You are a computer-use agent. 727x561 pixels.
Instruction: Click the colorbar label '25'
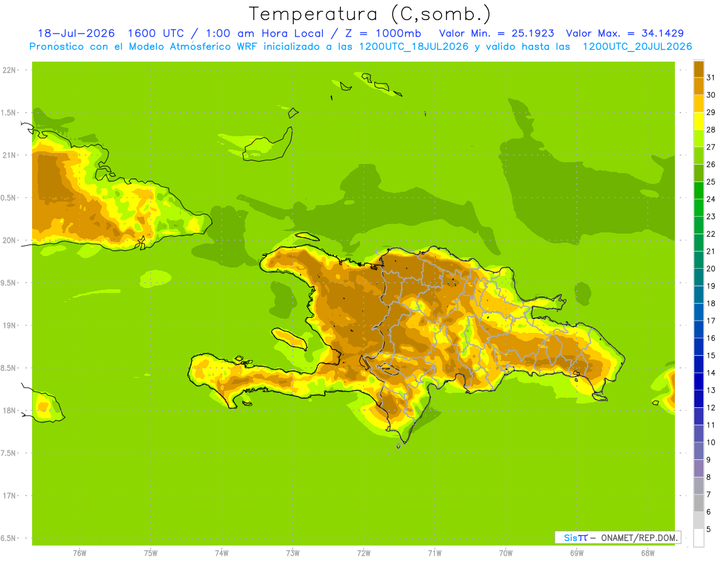coord(711,182)
